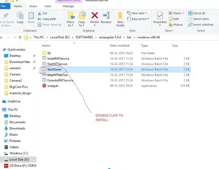Click the Forward navigation arrow
The width and height of the screenshot is (219, 169).
(x=9, y=37)
